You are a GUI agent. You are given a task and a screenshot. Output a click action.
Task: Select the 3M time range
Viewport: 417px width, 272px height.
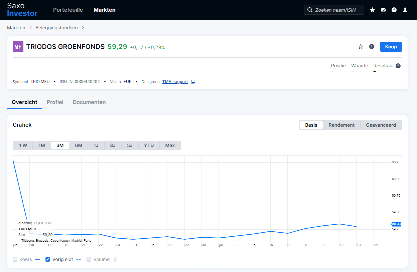[60, 145]
